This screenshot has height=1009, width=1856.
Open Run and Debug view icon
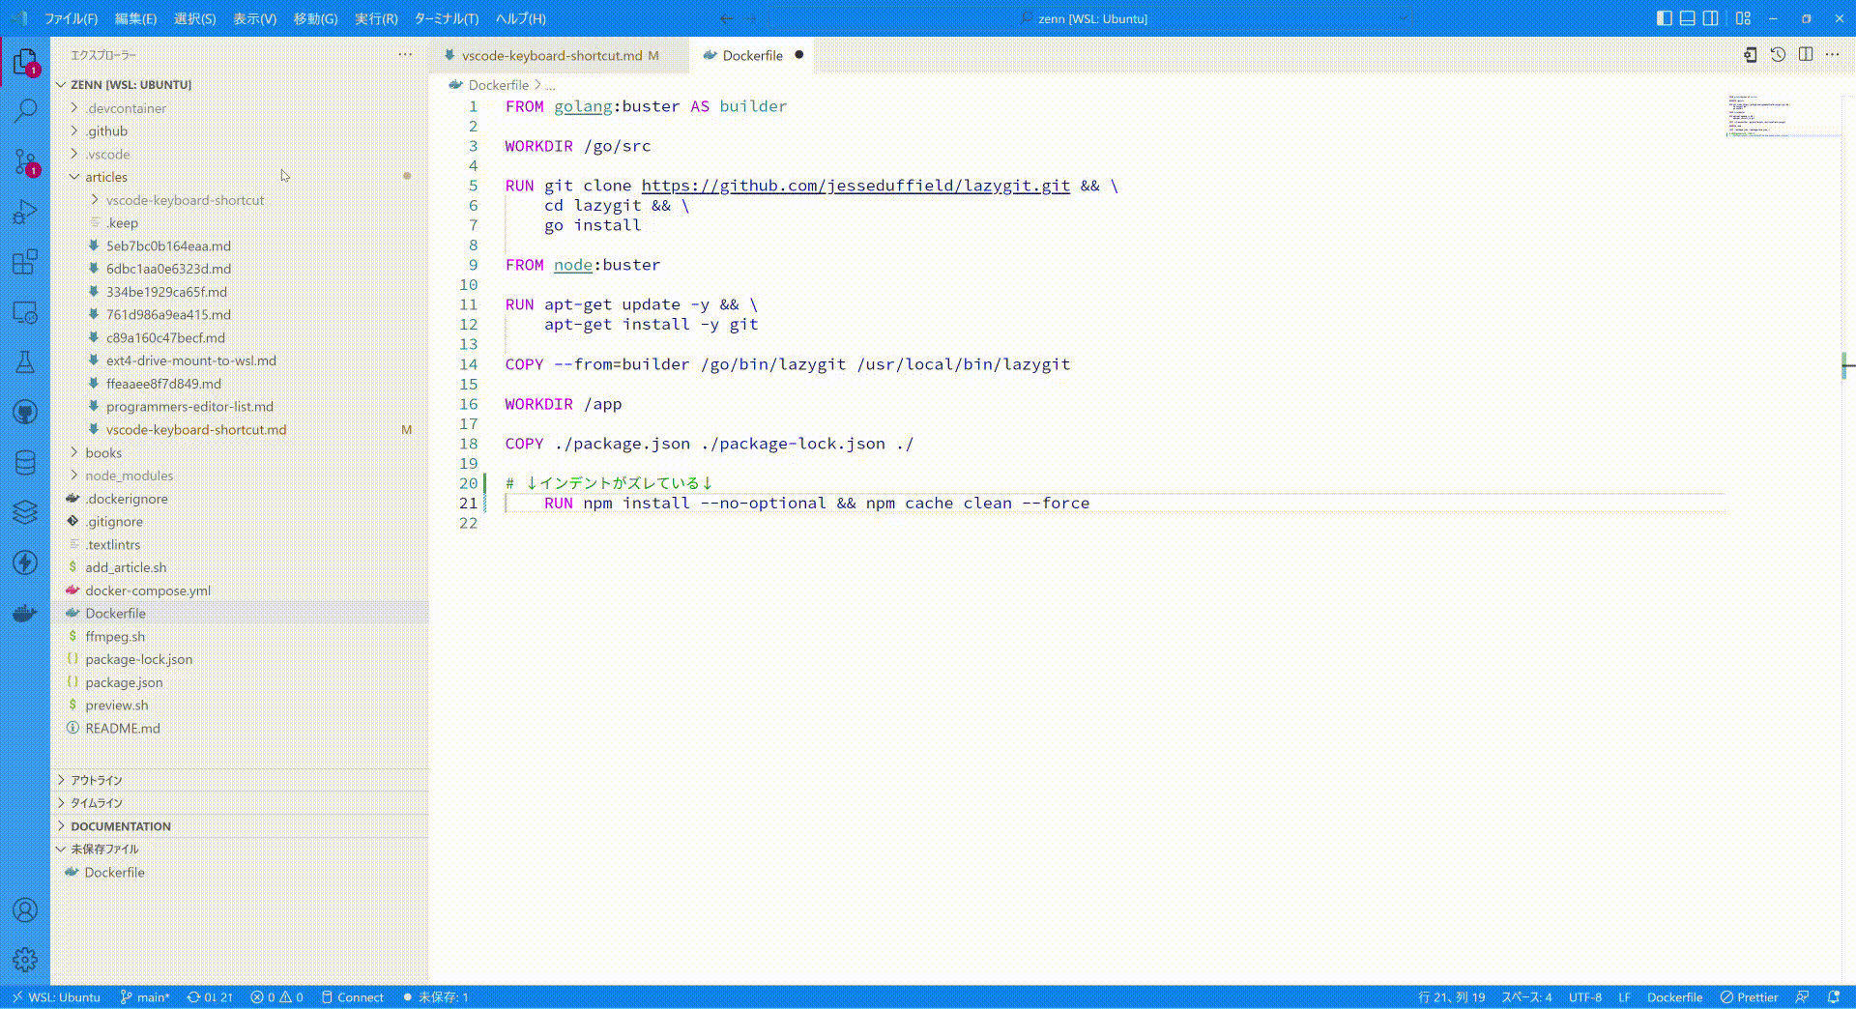[25, 212]
